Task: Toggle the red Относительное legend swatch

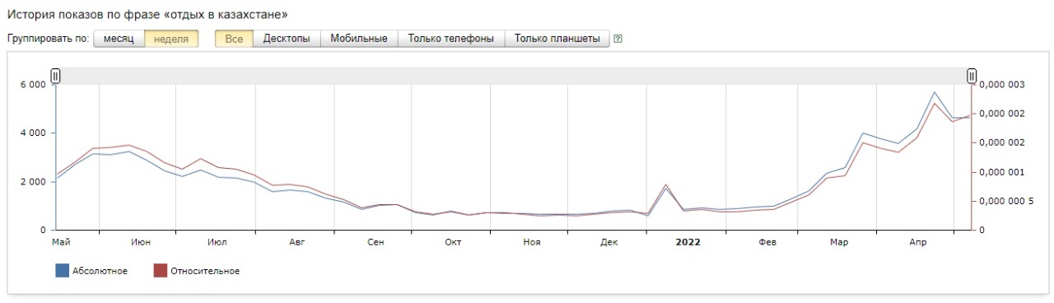Action: coord(161,271)
